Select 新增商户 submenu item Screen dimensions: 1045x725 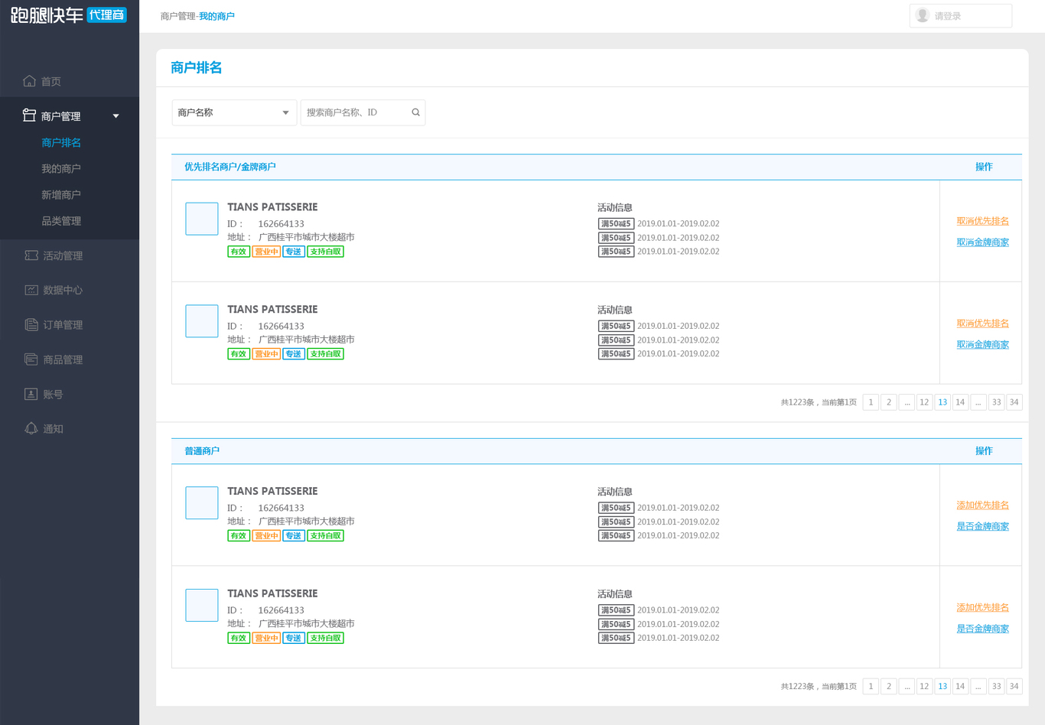click(61, 194)
